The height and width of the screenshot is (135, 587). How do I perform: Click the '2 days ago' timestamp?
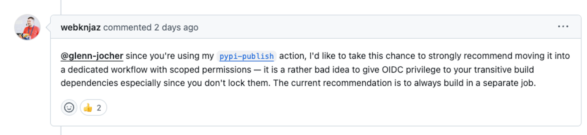[x=176, y=27]
